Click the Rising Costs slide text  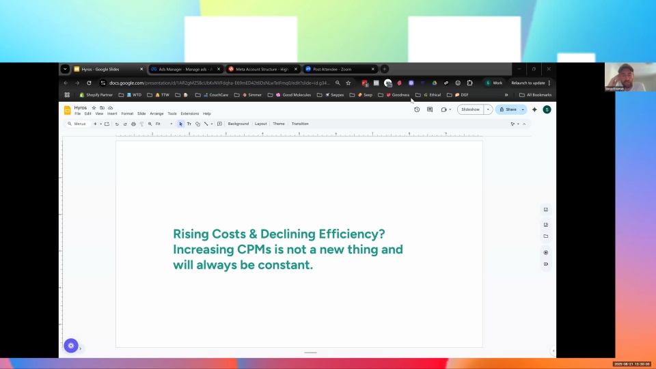click(x=288, y=249)
